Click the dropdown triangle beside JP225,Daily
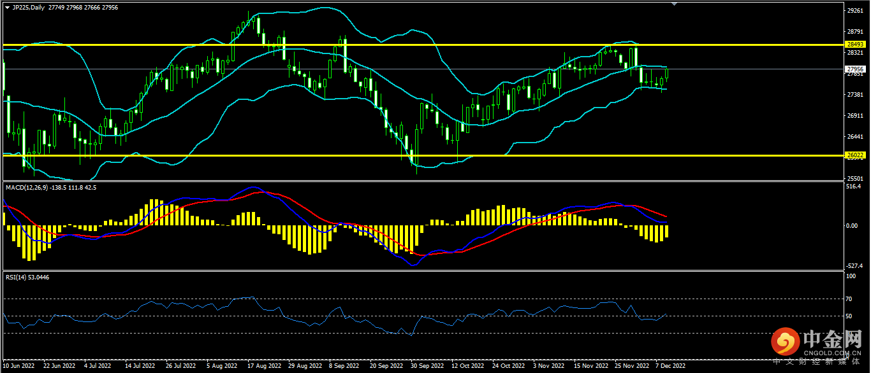The image size is (871, 373). (x=7, y=7)
